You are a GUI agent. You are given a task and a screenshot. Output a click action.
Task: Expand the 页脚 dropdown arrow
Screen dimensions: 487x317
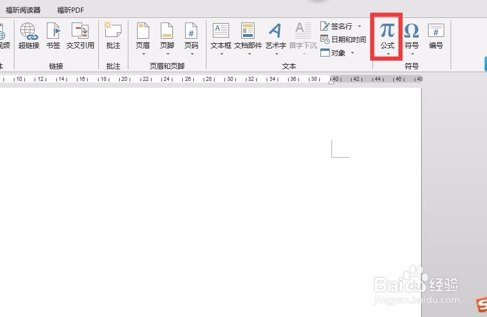tap(168, 54)
